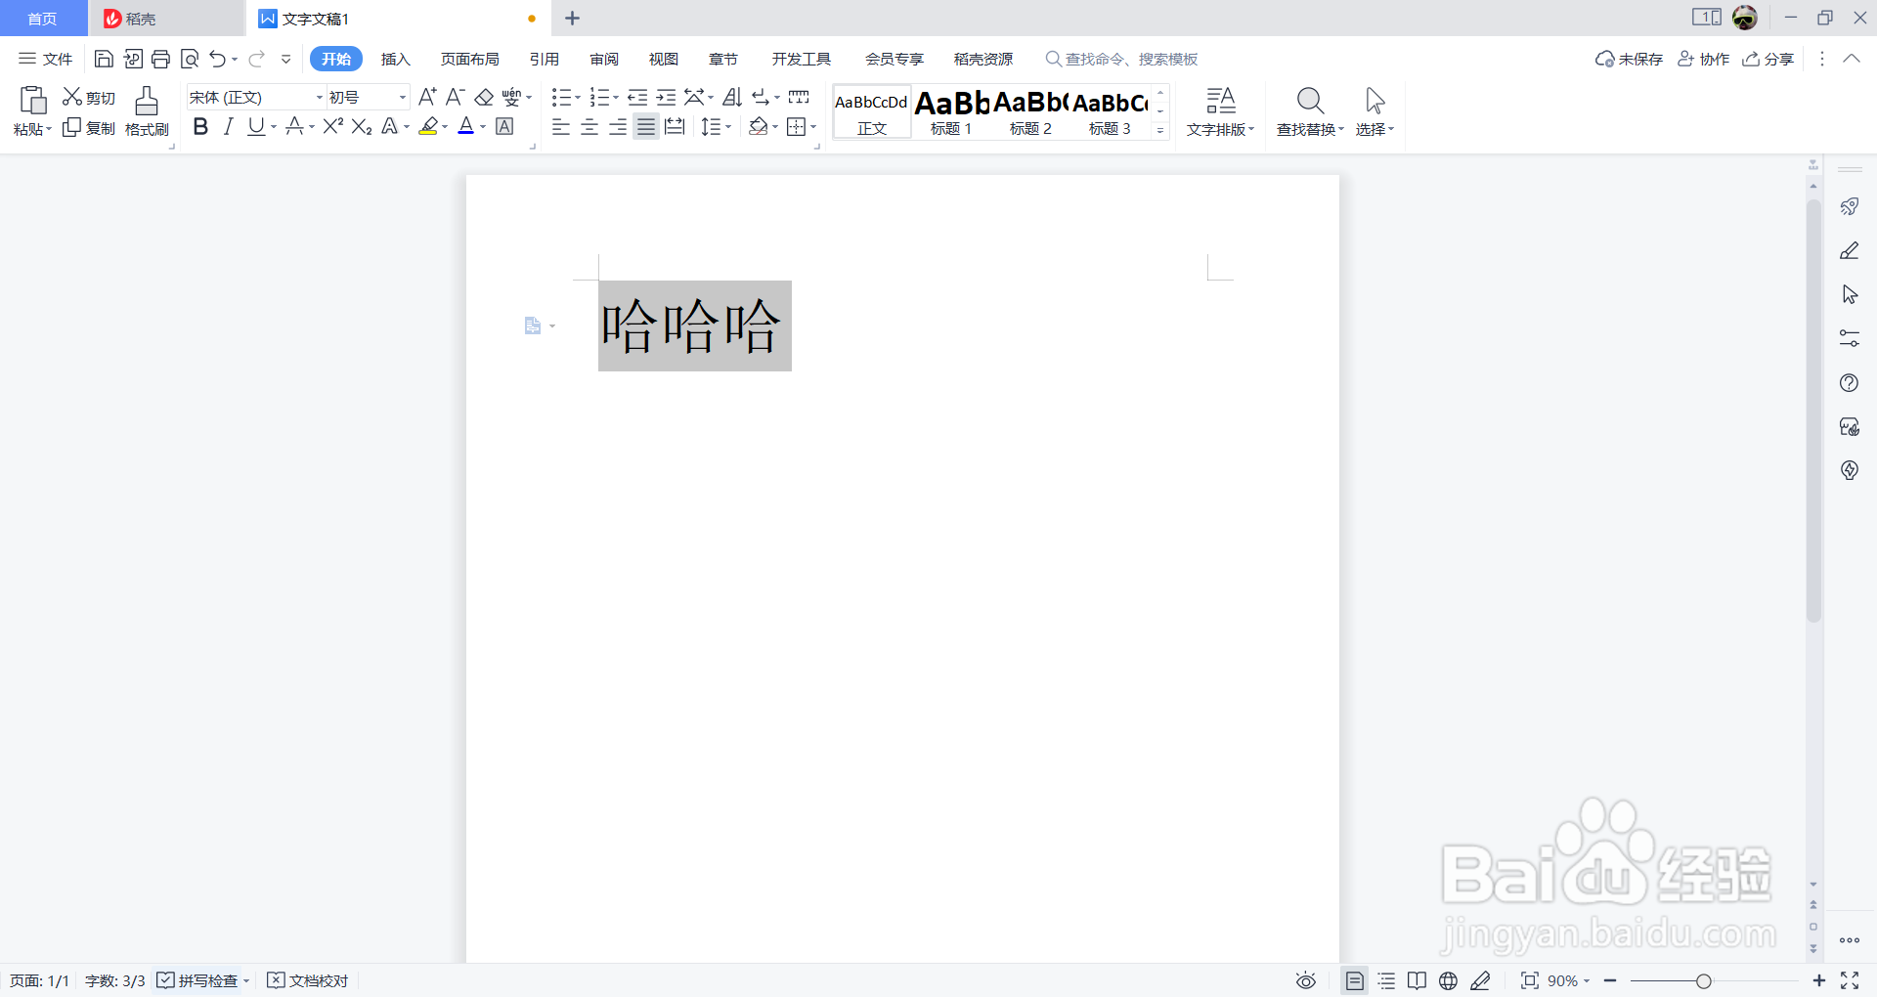This screenshot has width=1877, height=997.
Task: Expand bullet list options
Action: (x=577, y=97)
